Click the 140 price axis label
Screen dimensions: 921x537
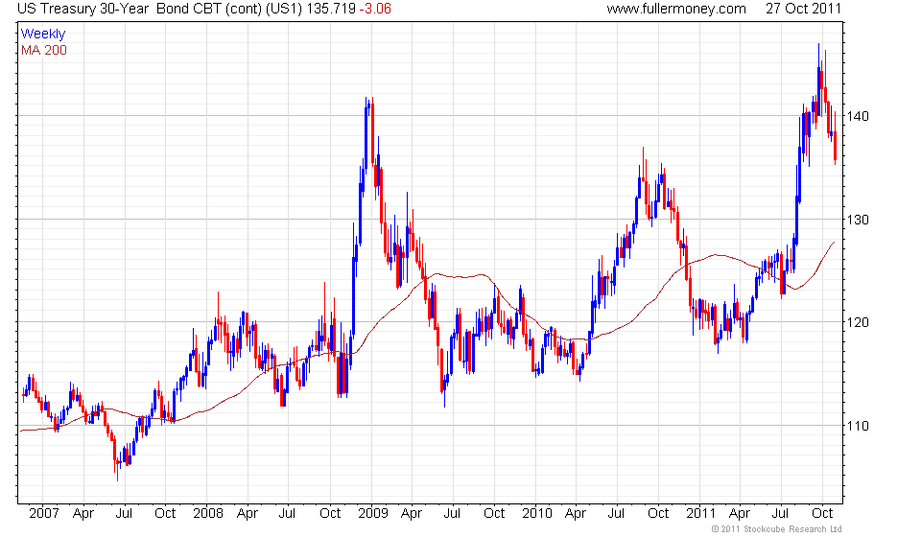pos(858,116)
